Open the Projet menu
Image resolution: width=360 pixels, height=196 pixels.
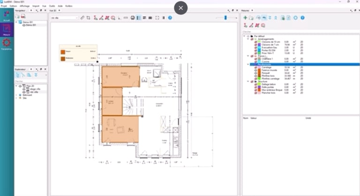tap(4, 6)
